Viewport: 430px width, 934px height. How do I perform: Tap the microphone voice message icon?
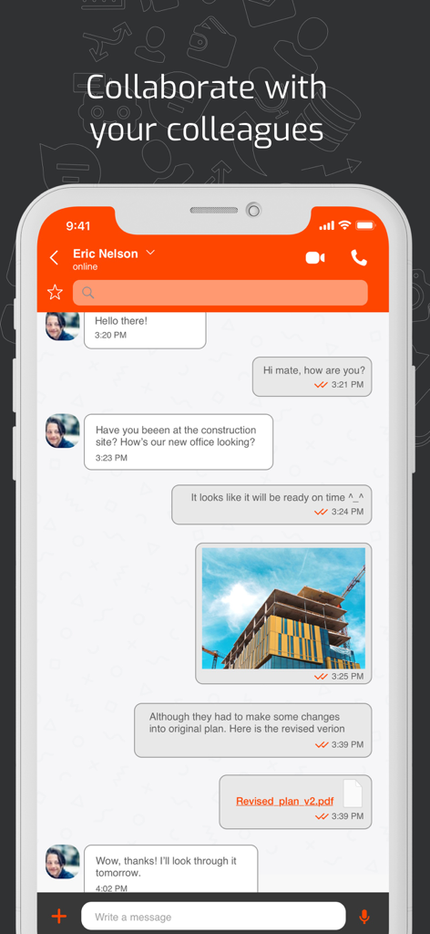click(364, 917)
